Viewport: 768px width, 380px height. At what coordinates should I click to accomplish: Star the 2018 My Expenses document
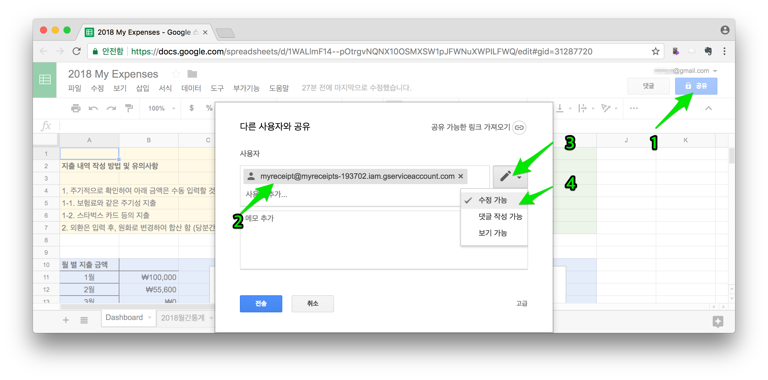176,74
